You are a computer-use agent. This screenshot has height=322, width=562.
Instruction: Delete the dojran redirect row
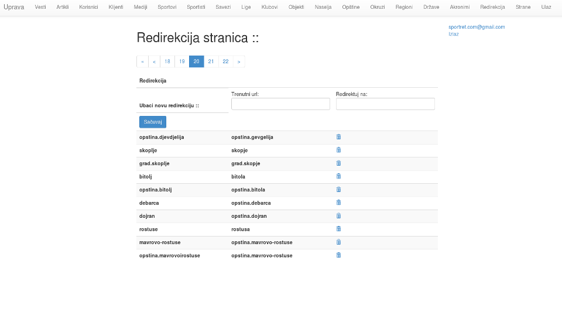(x=338, y=216)
